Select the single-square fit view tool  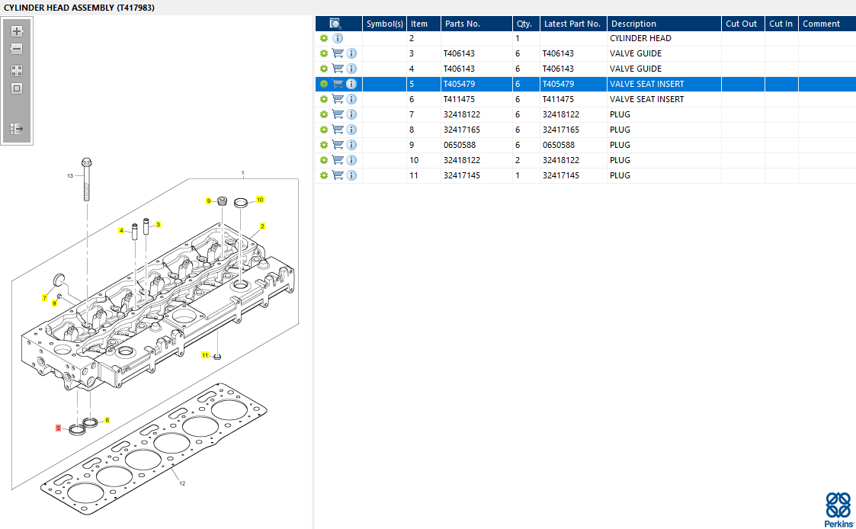pyautogui.click(x=16, y=88)
